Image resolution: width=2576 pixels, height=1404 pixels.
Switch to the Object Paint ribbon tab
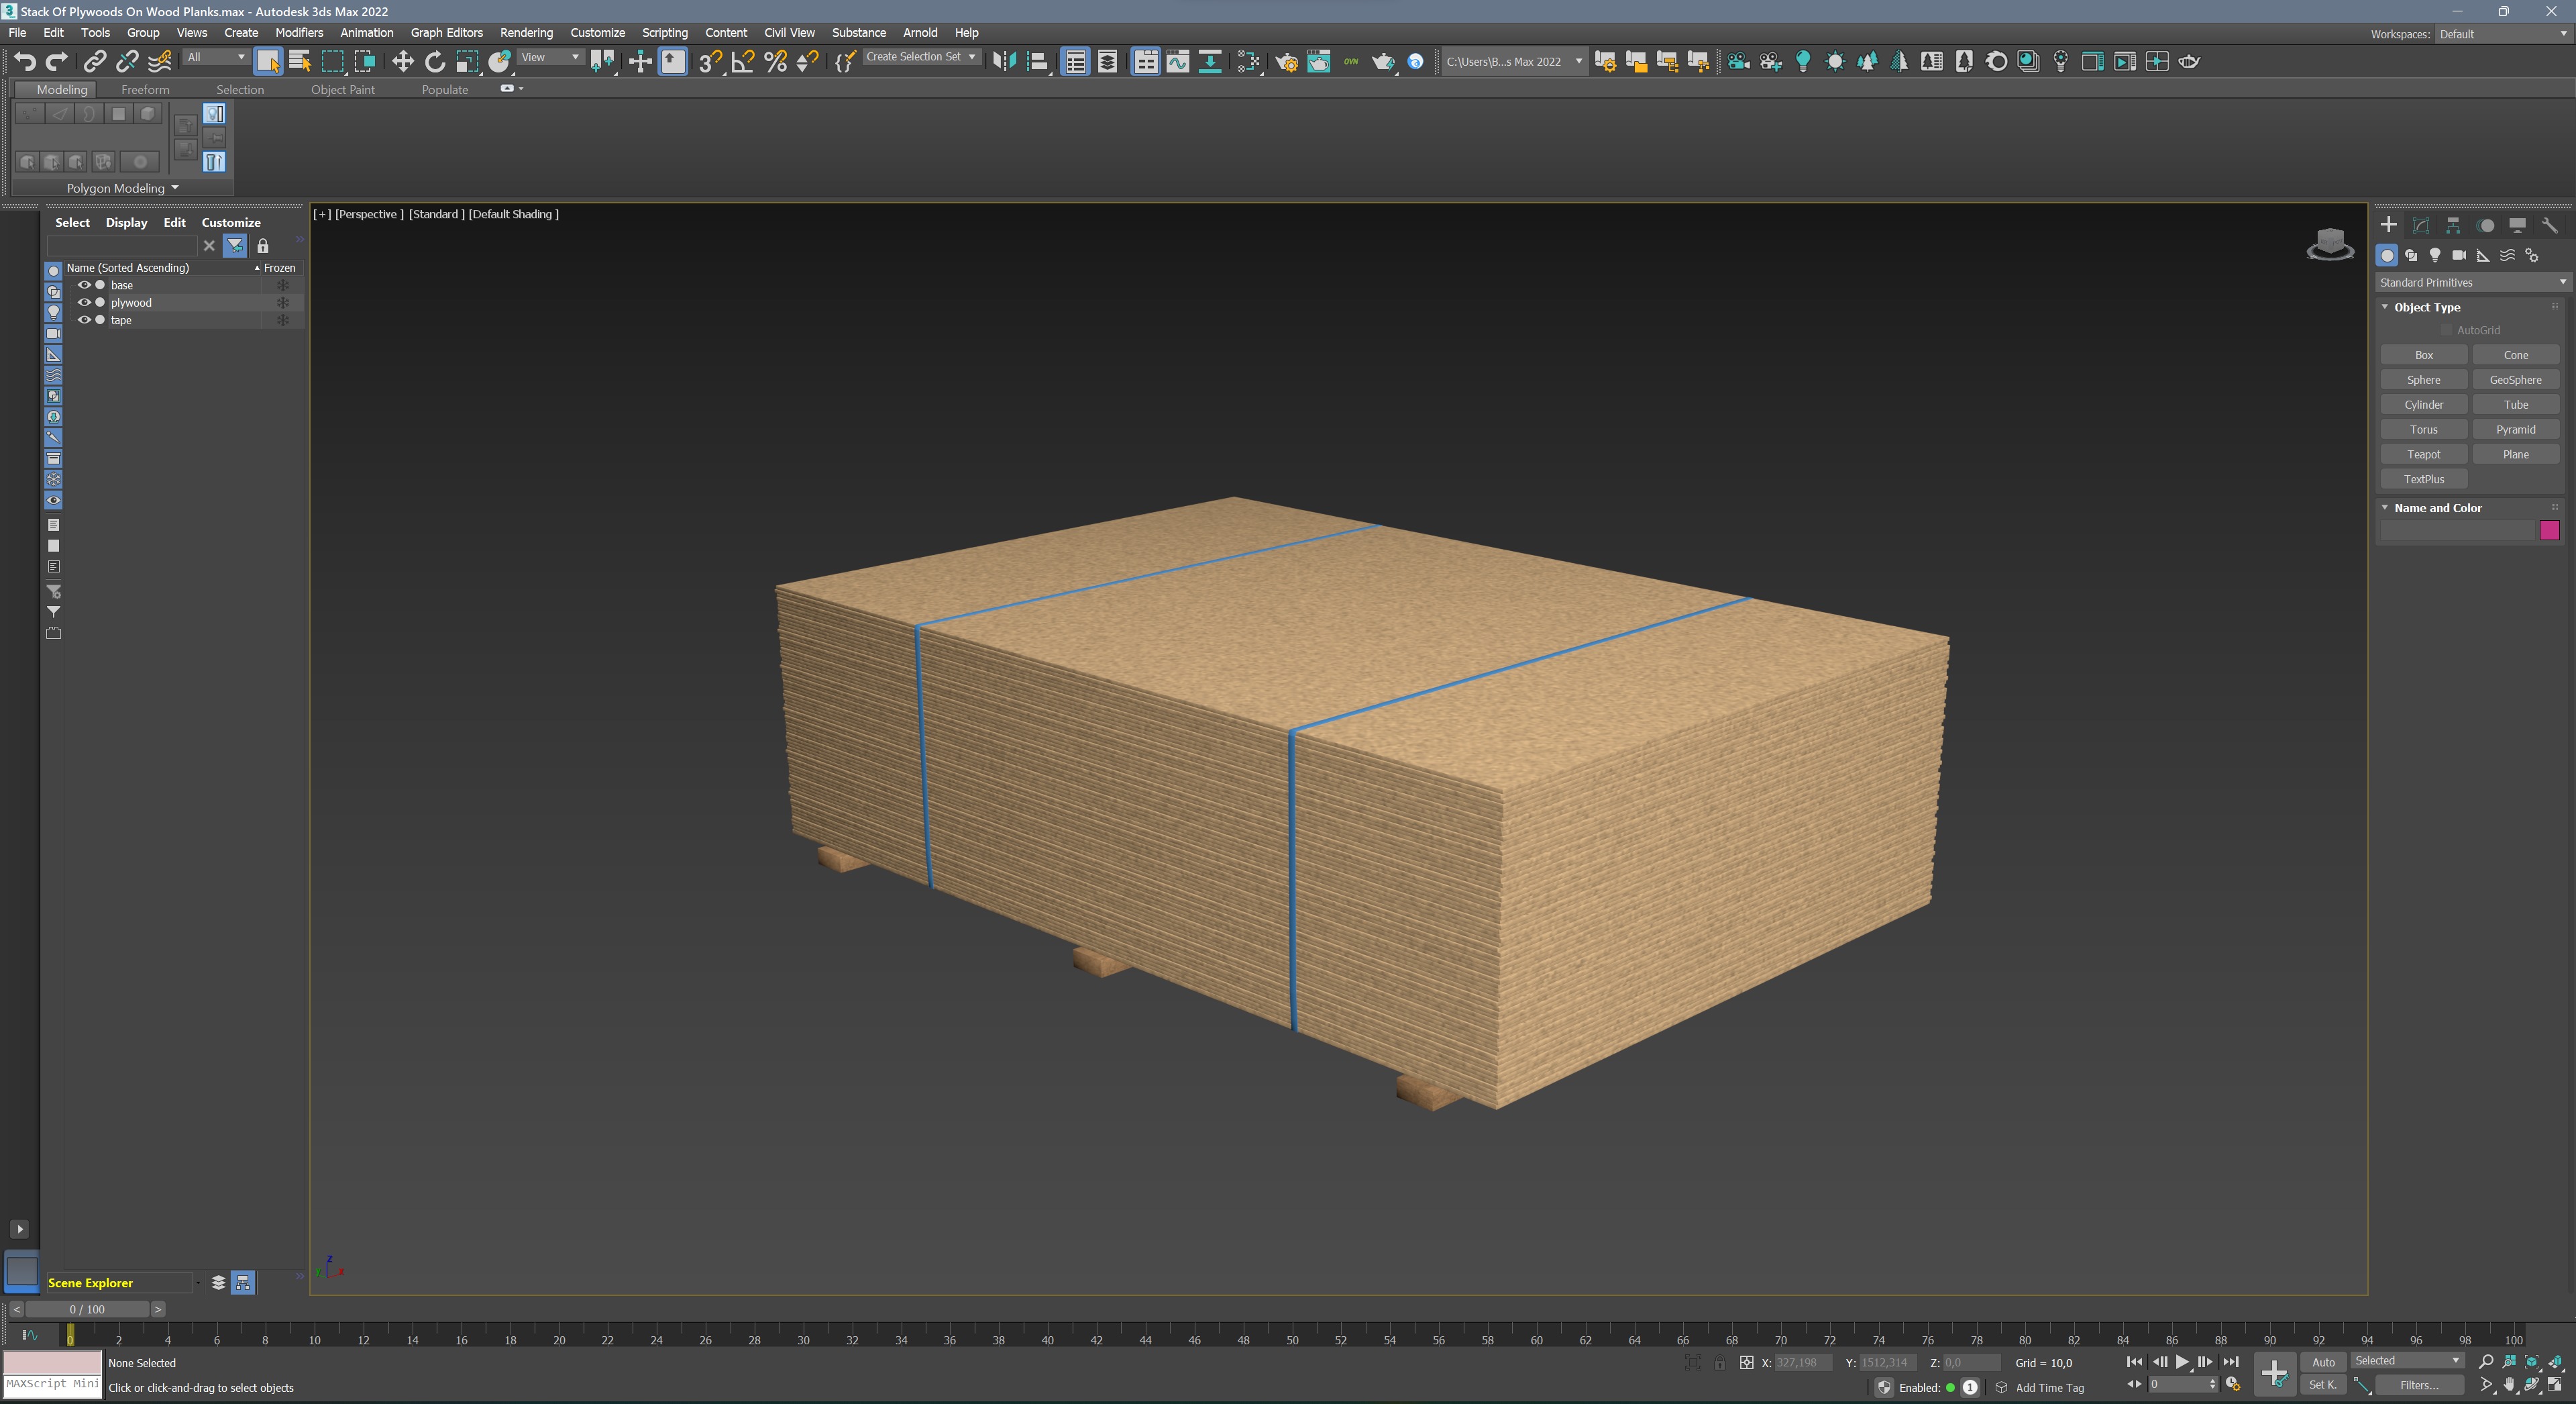click(343, 89)
